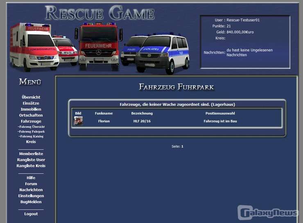
Task: Open the Übersicht menu entry
Action: (x=31, y=97)
